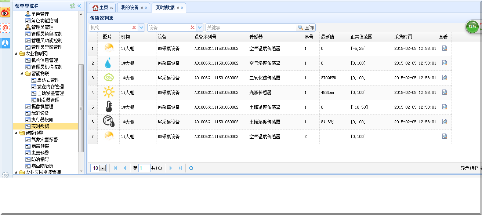Click the 关键字 keyword input field
This screenshot has width=482, height=215.
(x=250, y=28)
